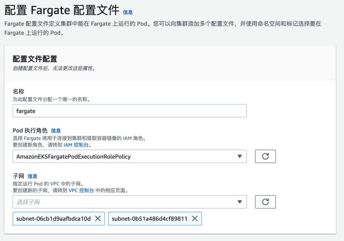This screenshot has height=241, width=344.
Task: Open the AmazonEKSFargatePodExecutionRolePolicy dropdown
Action: 127,156
